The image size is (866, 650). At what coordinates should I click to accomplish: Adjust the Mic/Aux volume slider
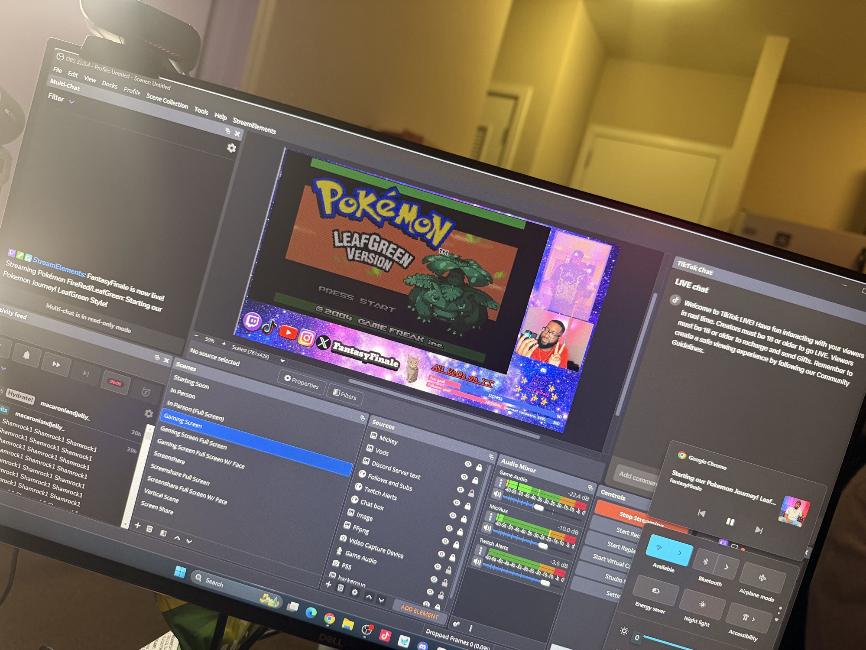tap(542, 546)
